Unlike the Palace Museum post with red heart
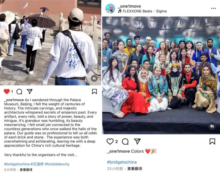The image size is (220, 172). (x=7, y=92)
